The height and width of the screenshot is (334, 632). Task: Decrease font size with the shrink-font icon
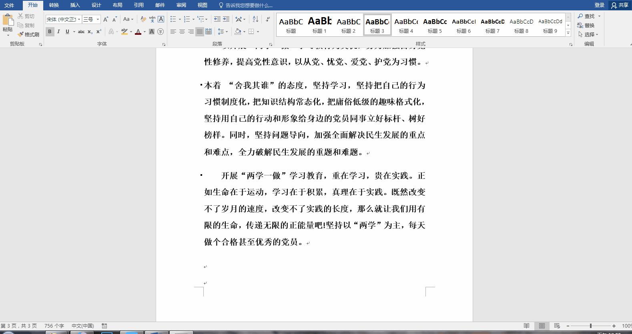click(114, 19)
